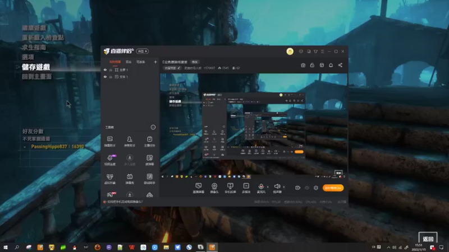The width and height of the screenshot is (449, 252).
Task: Click the calendar-style icon above preview
Action: point(322,65)
